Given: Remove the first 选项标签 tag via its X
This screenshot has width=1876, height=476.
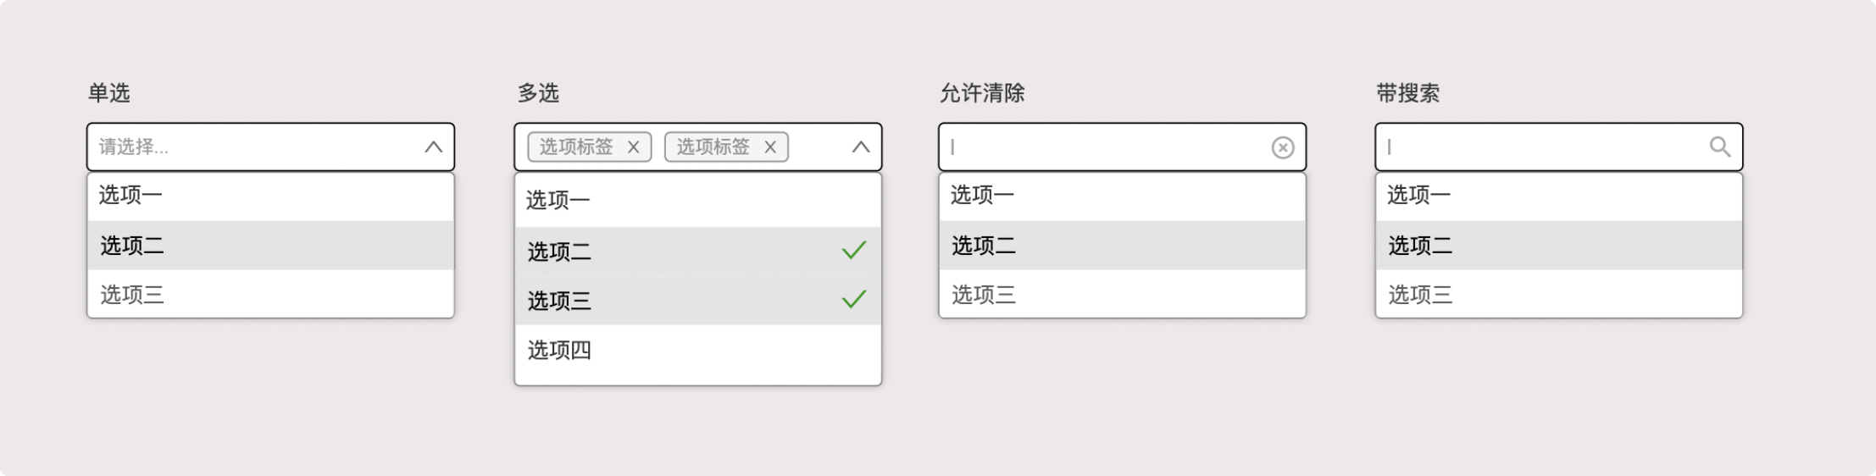Looking at the screenshot, I should click(x=633, y=147).
